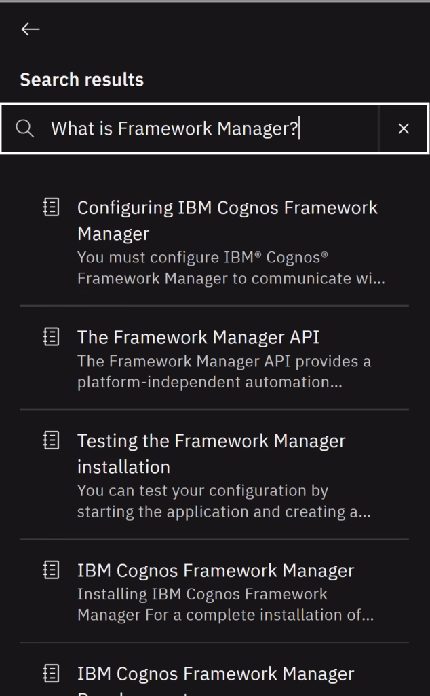The image size is (430, 696).
Task: Click document icon beside Configuring IBM Cognos Framework Manager
Action: pos(51,207)
